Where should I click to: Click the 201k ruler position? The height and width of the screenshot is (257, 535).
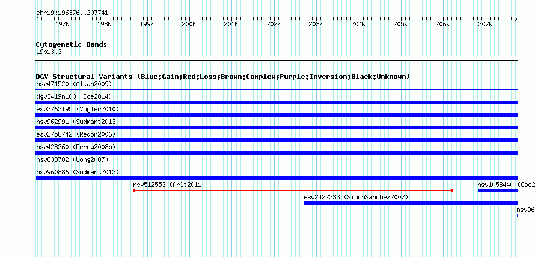pos(231,25)
